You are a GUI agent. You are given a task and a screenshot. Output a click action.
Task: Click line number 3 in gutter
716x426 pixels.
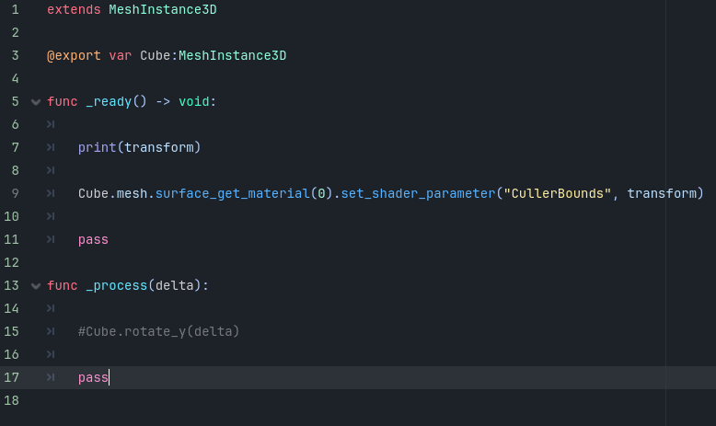(15, 56)
